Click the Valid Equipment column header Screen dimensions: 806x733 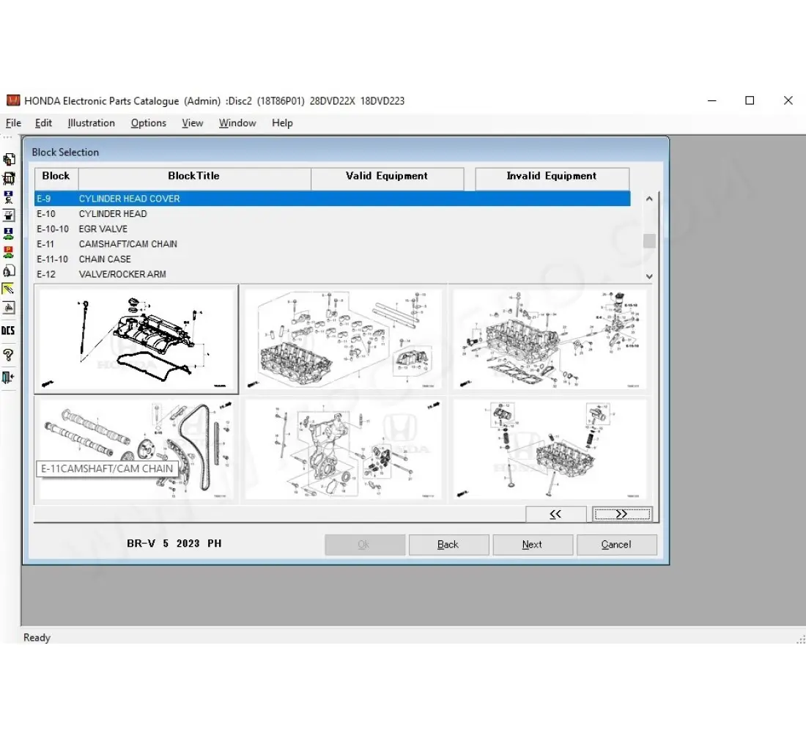point(387,178)
